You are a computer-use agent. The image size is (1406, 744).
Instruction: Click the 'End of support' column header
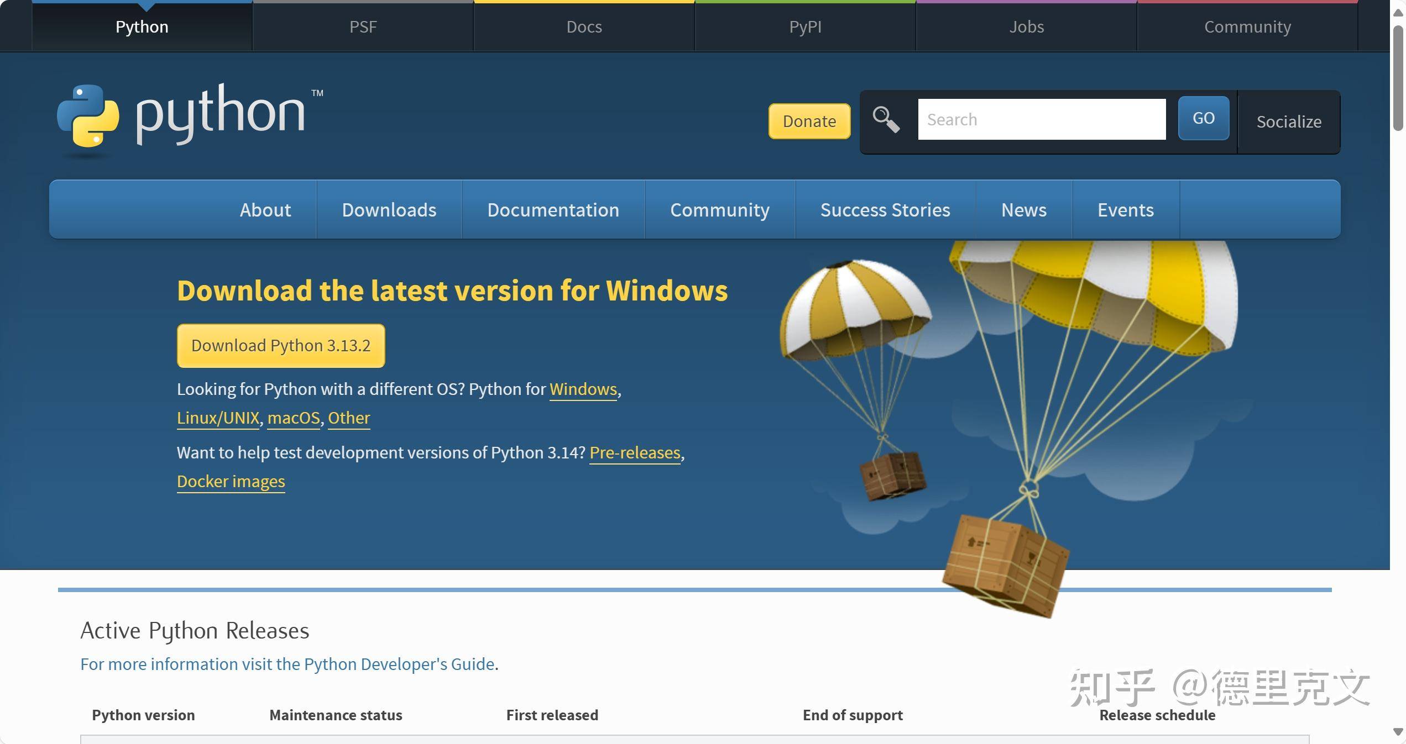click(x=853, y=715)
